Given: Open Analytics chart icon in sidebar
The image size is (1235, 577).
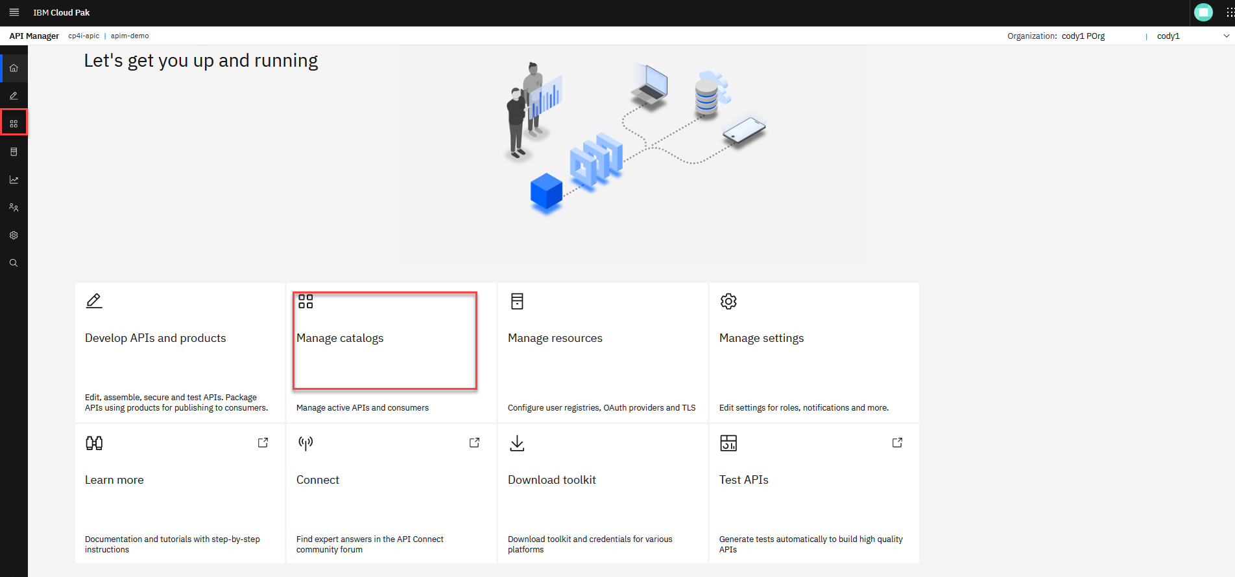Looking at the screenshot, I should 14,179.
